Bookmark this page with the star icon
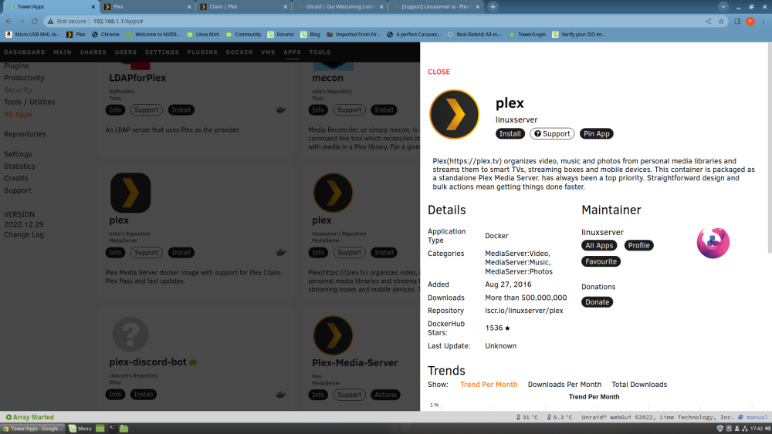This screenshot has height=434, width=772. pyautogui.click(x=721, y=21)
